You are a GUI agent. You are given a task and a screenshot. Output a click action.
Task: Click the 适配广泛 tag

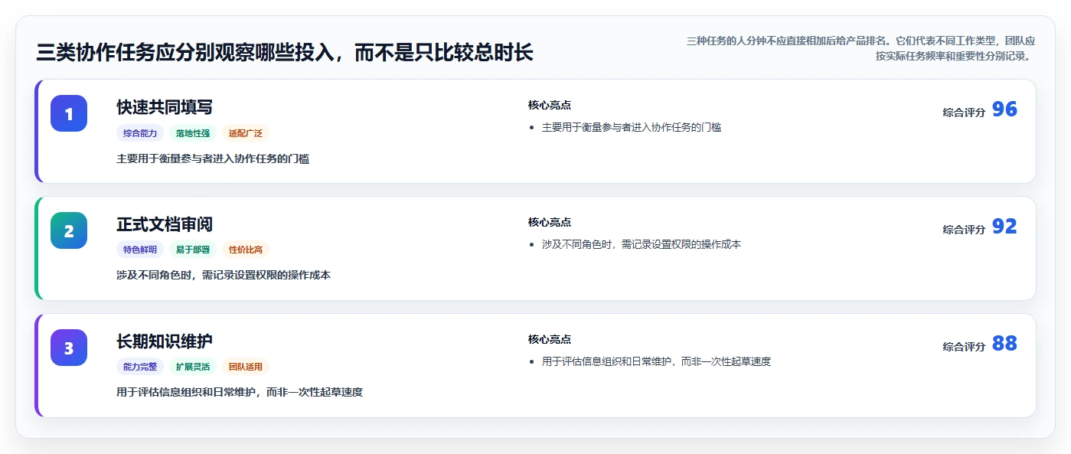coord(246,133)
